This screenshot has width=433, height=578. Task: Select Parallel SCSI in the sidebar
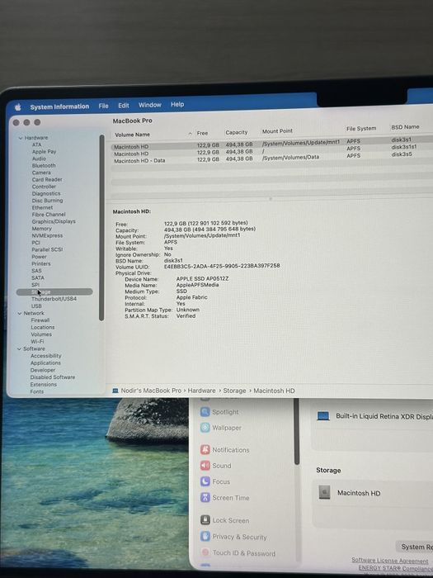click(x=47, y=249)
